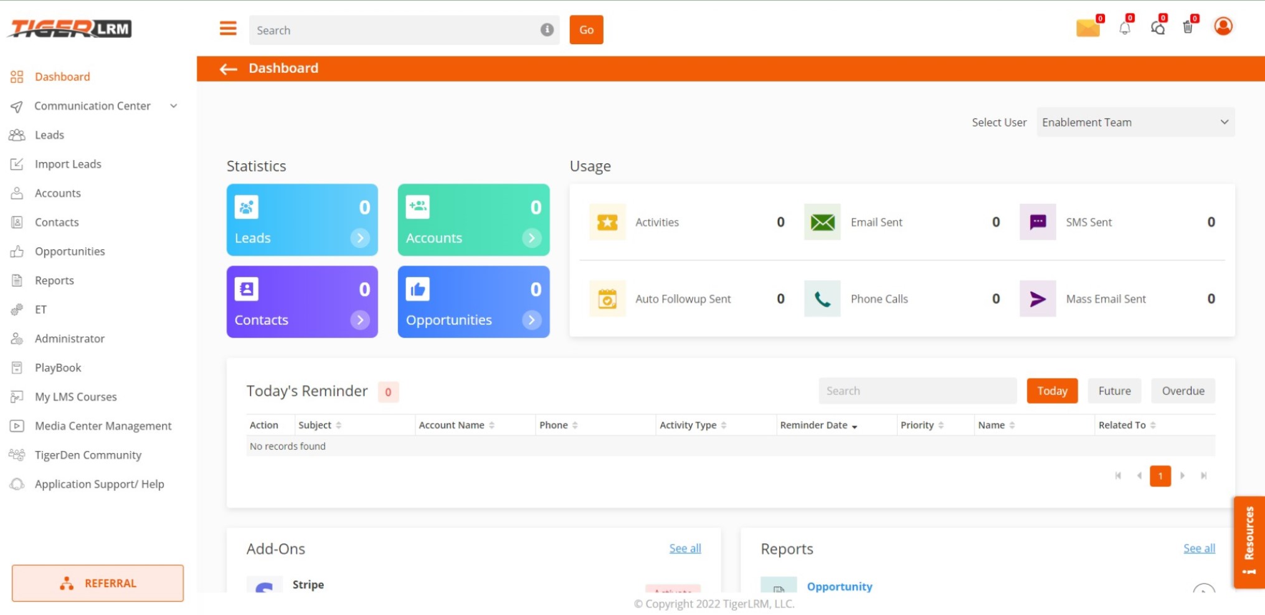Screen dimensions: 1265x615
Task: Open Media Center Management in sidebar
Action: (103, 426)
